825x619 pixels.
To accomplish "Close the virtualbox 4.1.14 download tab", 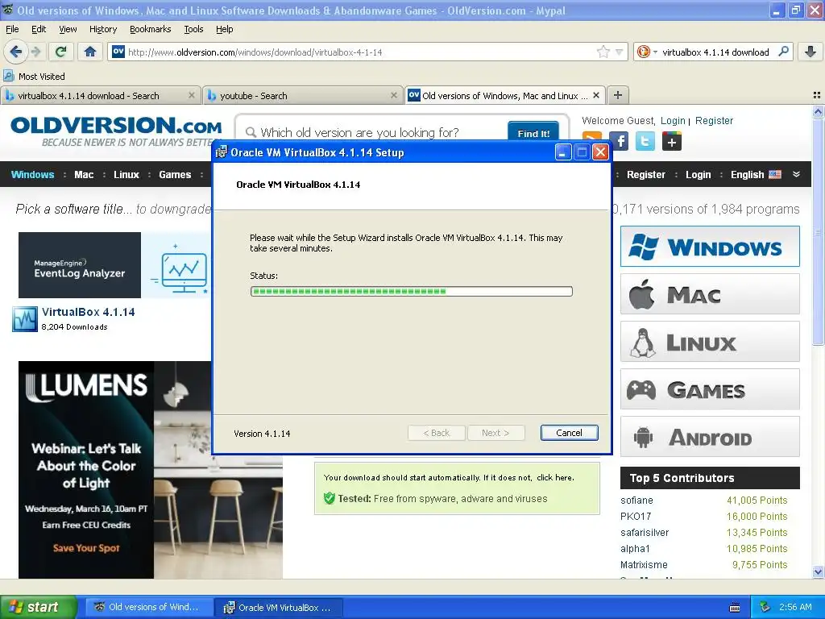I will click(x=192, y=95).
